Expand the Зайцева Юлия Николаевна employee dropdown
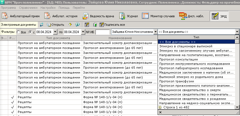Image resolution: width=240 pixels, height=116 pixels. (x=155, y=32)
